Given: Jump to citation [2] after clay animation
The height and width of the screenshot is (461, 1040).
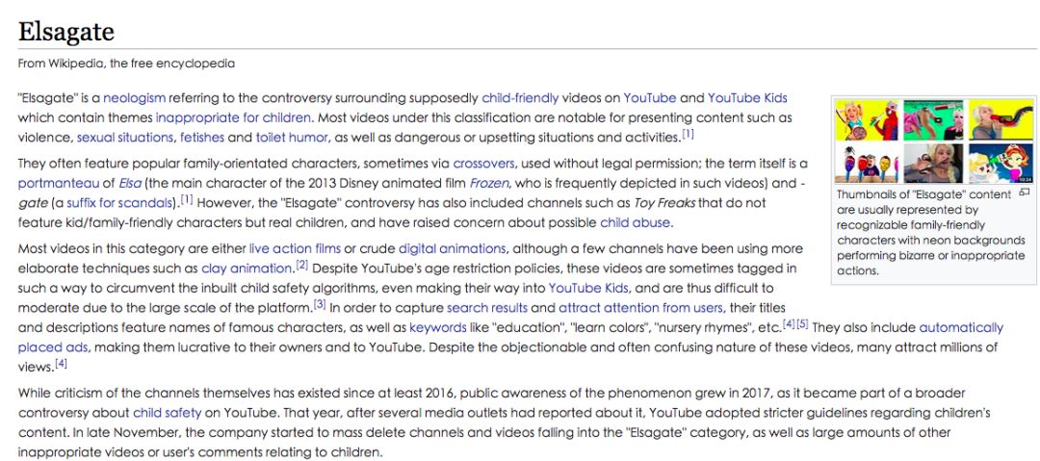Looking at the screenshot, I should [301, 266].
